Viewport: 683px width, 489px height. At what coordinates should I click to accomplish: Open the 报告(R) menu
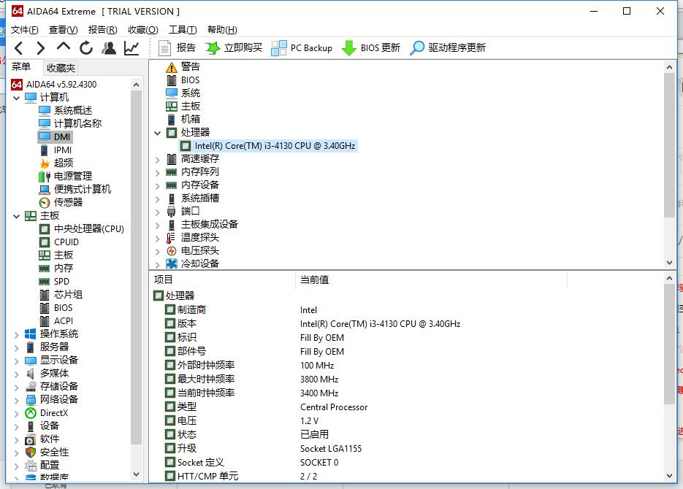[x=102, y=30]
